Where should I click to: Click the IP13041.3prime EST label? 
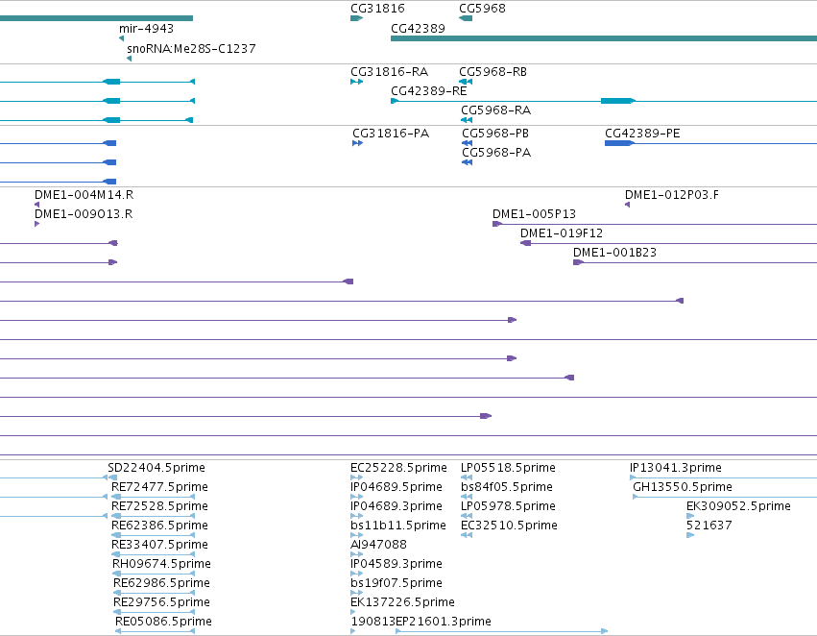[676, 468]
